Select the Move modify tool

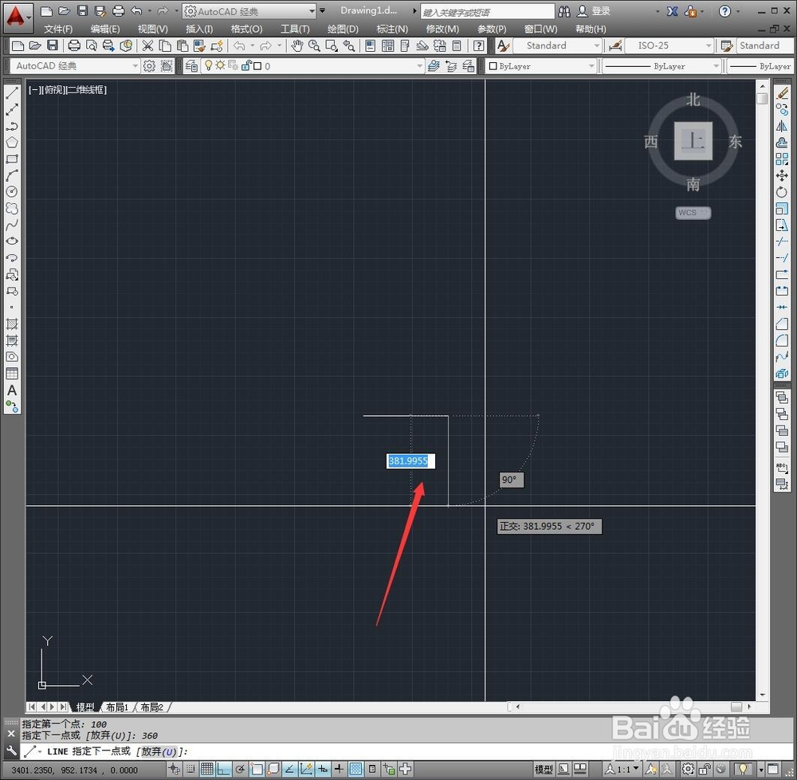[782, 176]
